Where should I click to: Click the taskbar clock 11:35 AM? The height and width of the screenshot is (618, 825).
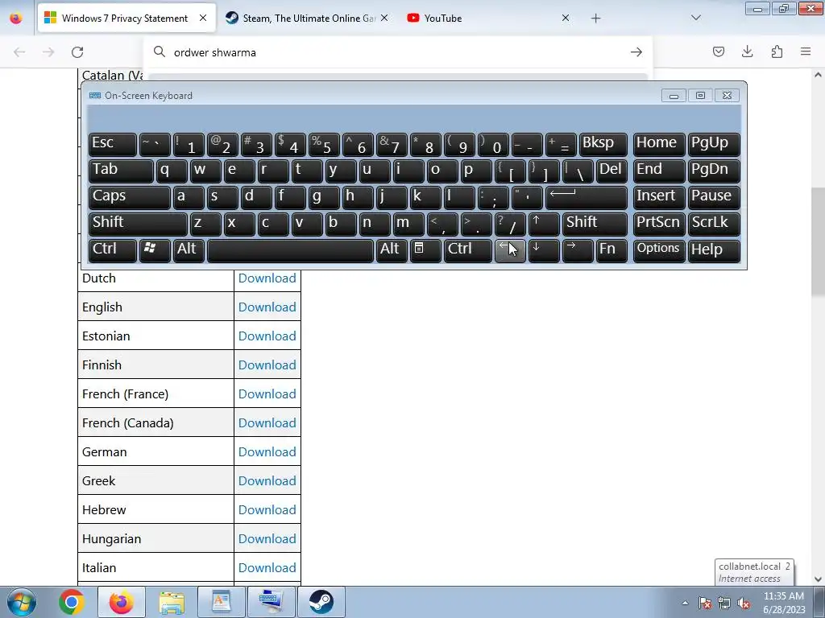coord(784,596)
